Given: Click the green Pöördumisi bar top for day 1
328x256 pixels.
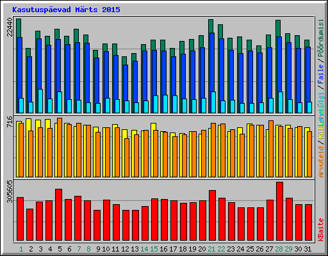Looking at the screenshot, I should [19, 28].
